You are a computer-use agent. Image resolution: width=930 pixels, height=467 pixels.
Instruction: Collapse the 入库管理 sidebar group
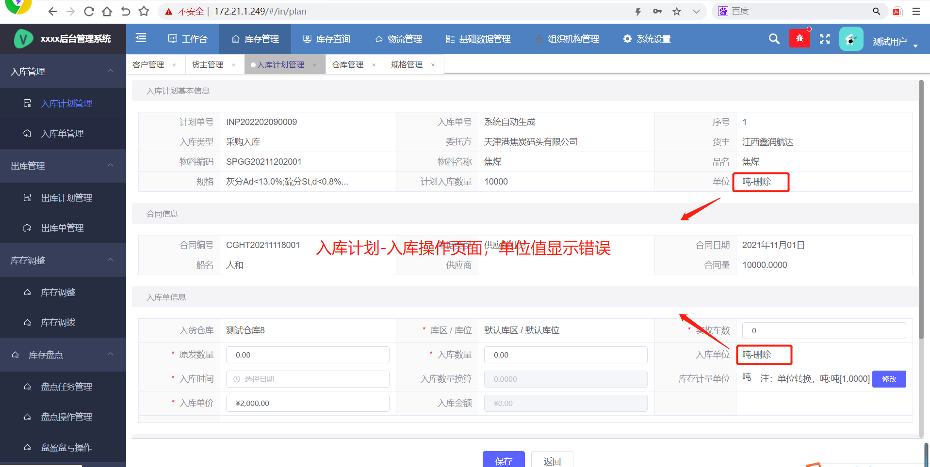[63, 71]
